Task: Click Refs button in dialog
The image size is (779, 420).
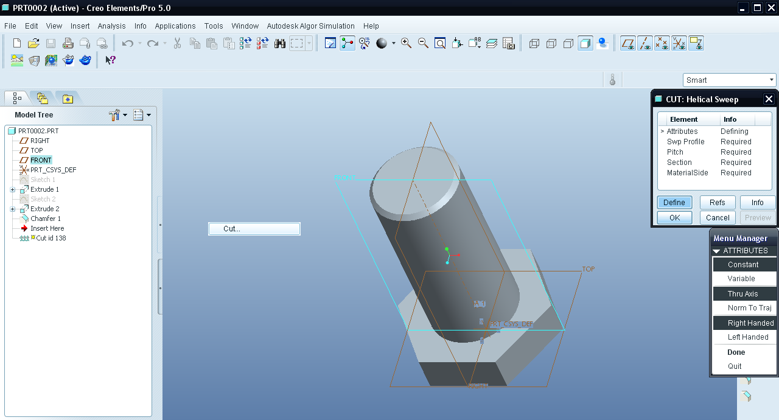Action: pyautogui.click(x=718, y=202)
